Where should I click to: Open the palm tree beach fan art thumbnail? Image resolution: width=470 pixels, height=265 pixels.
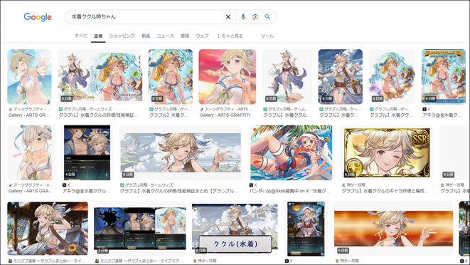click(x=291, y=152)
